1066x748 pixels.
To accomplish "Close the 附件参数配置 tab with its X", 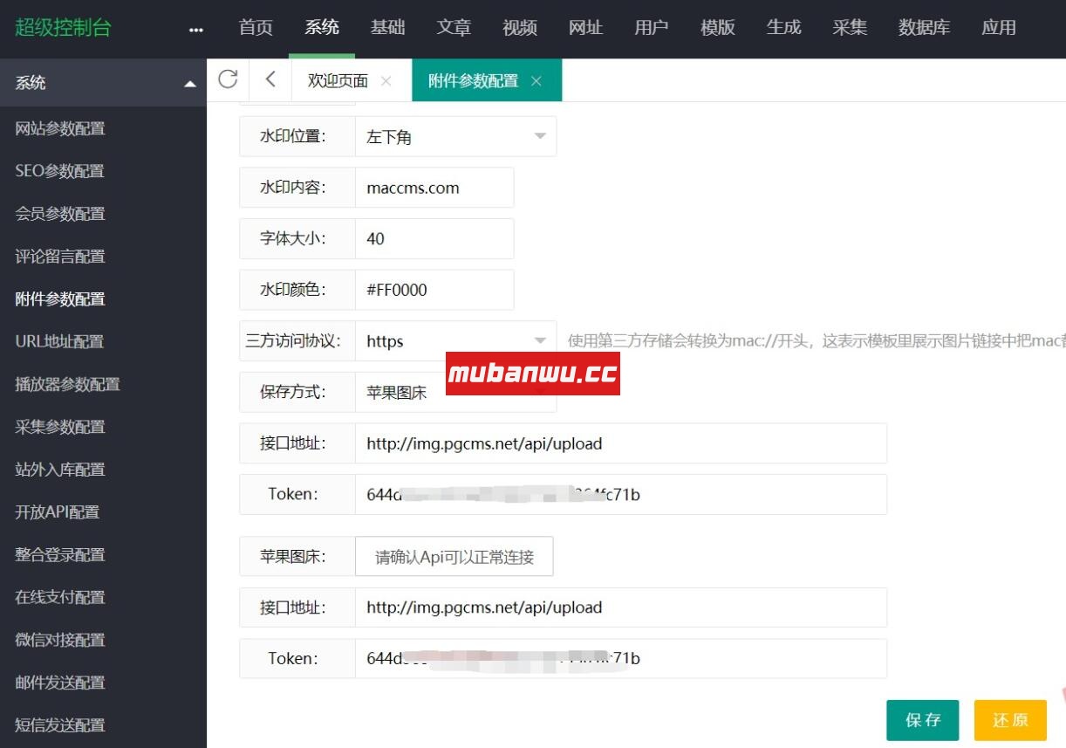I will pos(536,81).
